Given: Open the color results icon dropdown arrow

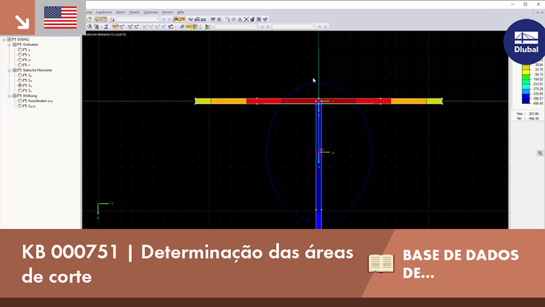Looking at the screenshot, I should click(x=212, y=27).
